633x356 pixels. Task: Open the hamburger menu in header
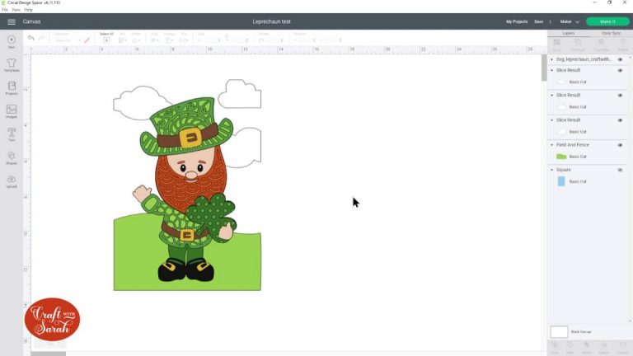click(12, 21)
